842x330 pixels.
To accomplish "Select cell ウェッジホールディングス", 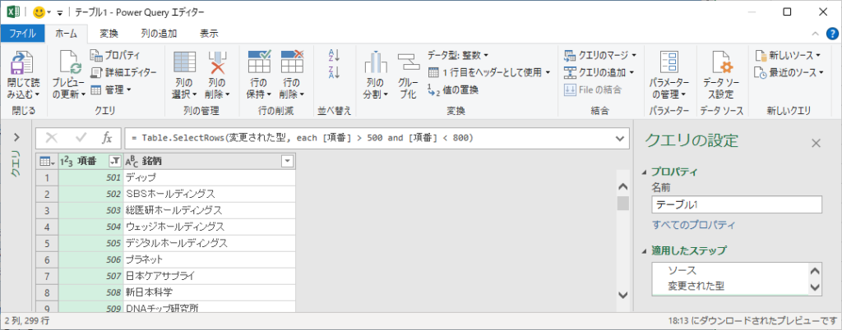I will click(x=209, y=227).
